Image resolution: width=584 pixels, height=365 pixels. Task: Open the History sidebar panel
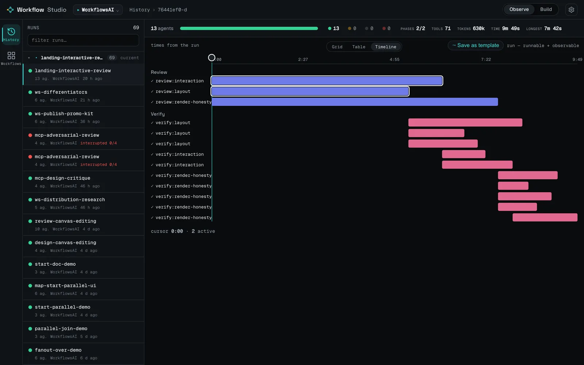11,34
